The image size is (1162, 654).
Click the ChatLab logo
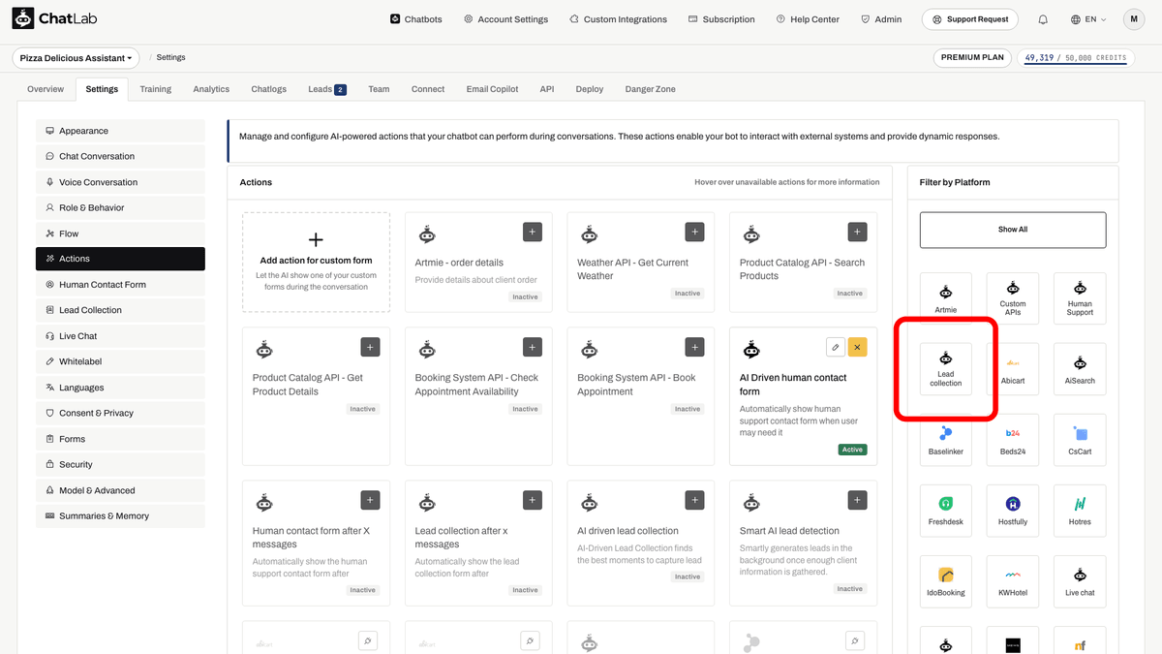click(54, 18)
